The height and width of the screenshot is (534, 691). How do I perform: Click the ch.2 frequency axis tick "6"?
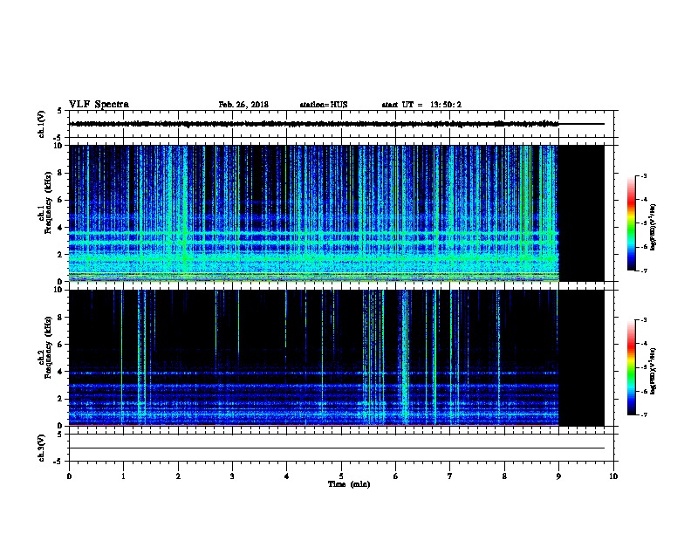tap(60, 345)
